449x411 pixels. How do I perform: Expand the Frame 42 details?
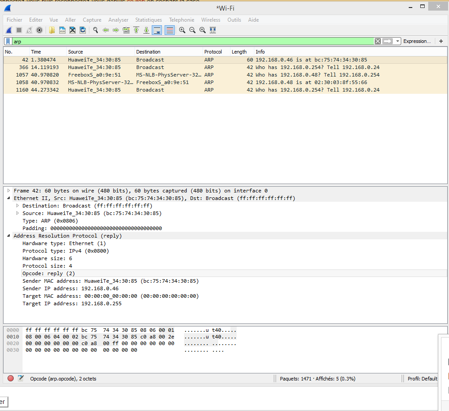8,191
